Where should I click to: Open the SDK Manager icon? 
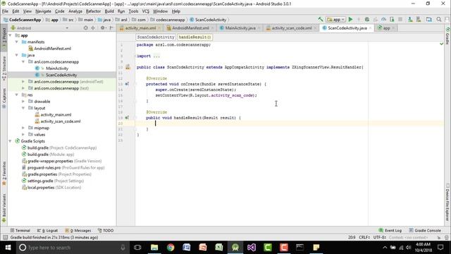419,19
